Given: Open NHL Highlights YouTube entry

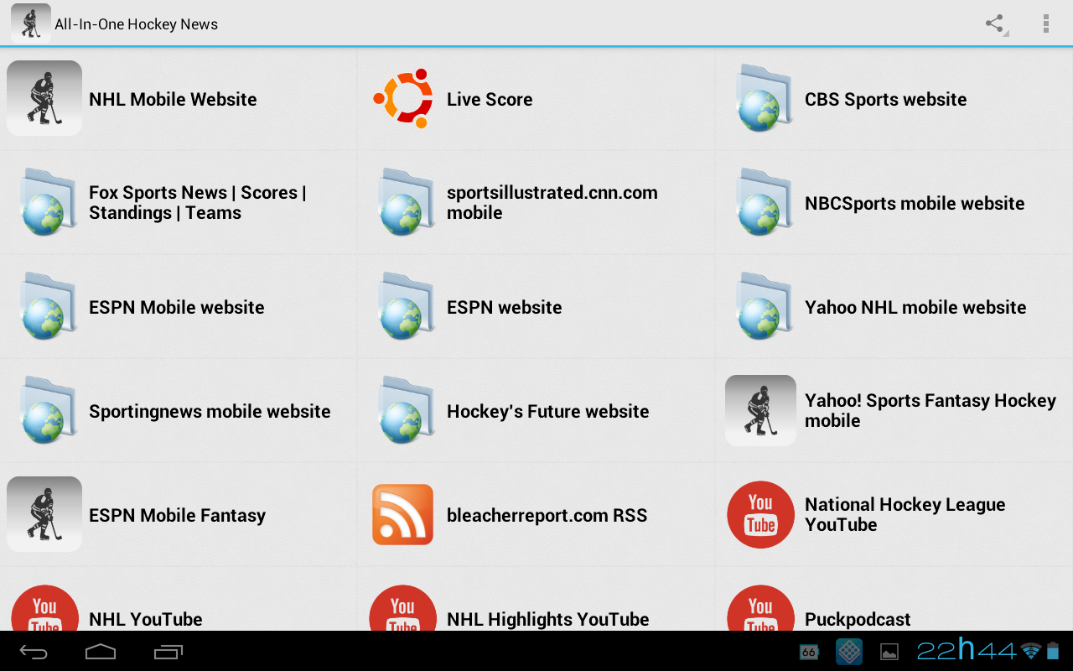Looking at the screenshot, I should pyautogui.click(x=547, y=619).
